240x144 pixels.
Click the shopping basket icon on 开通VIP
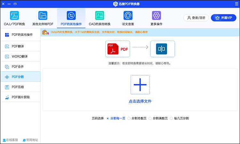pos(217,18)
